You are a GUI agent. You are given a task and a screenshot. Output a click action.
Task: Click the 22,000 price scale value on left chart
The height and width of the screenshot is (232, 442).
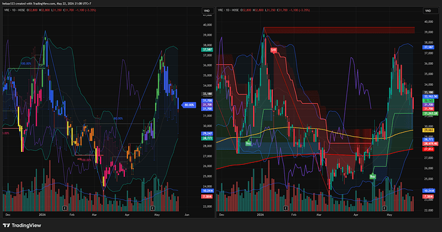[x=208, y=206]
